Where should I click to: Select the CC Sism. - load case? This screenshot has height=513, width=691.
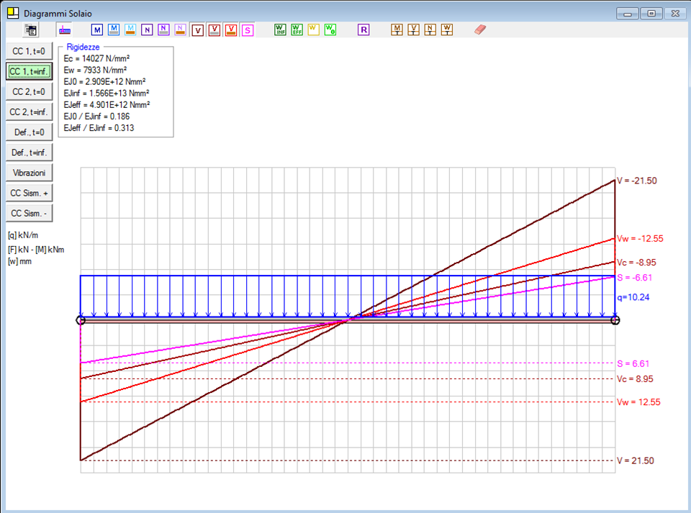[x=29, y=214]
